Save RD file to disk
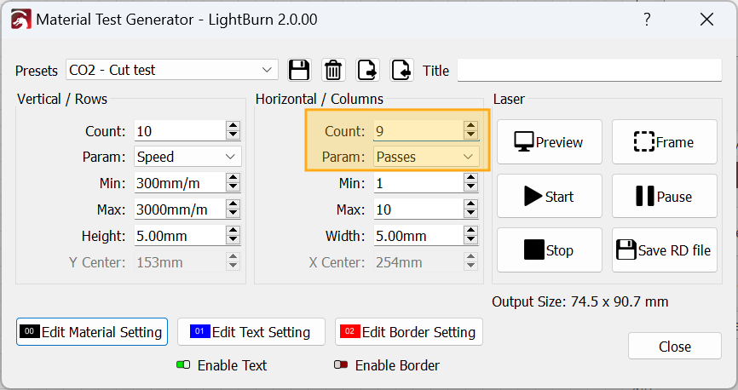The height and width of the screenshot is (390, 738). tap(664, 250)
